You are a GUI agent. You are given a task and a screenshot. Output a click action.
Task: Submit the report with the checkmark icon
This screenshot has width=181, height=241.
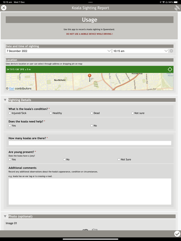[177, 234]
